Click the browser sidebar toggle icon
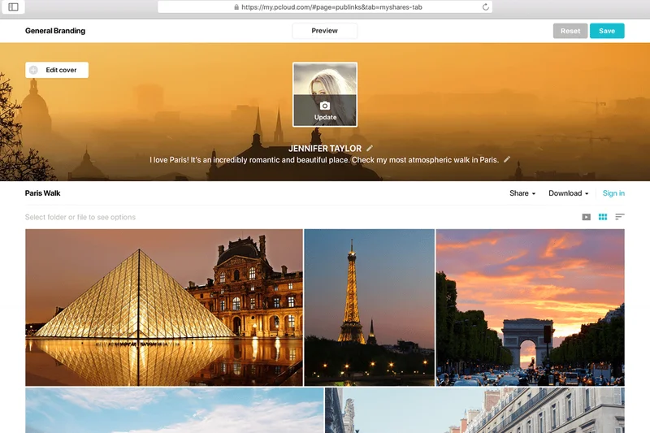This screenshot has width=650, height=433. coord(13,7)
